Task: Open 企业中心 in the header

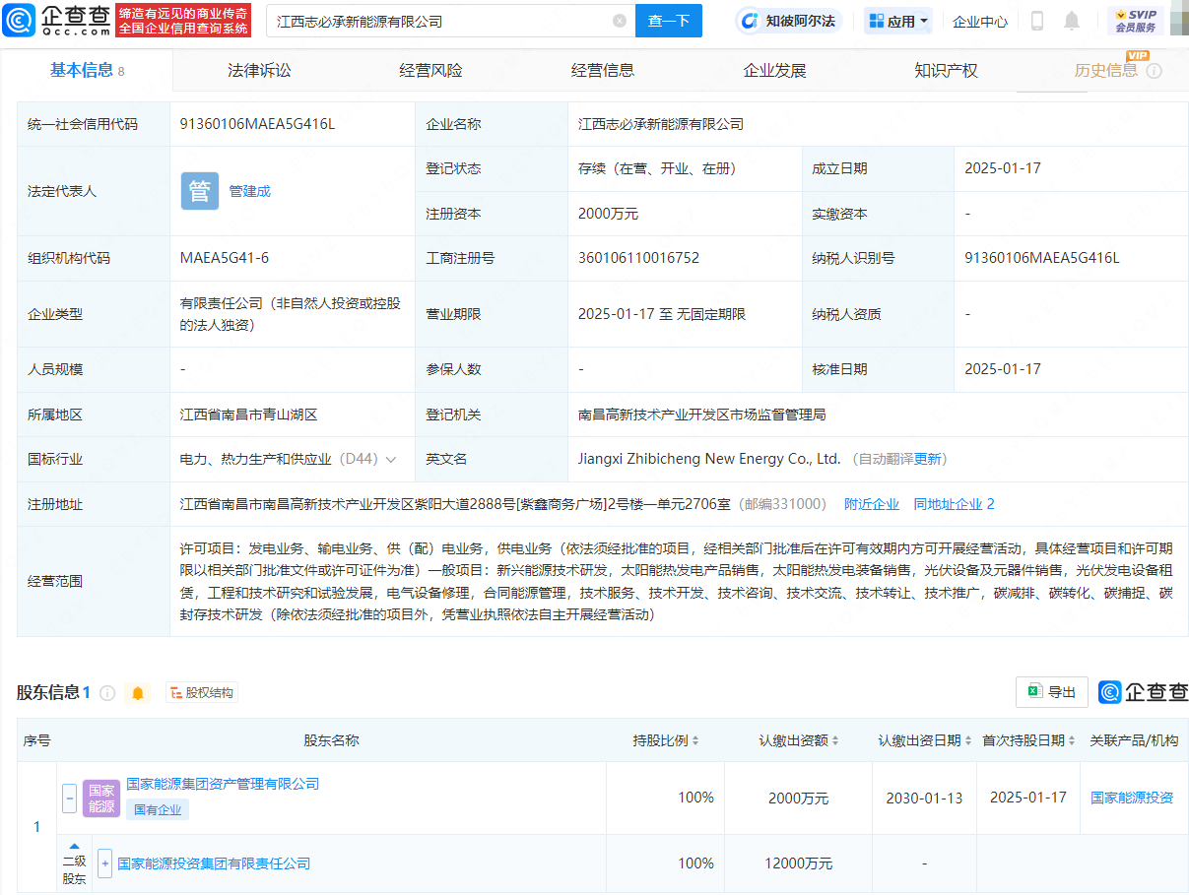Action: tap(980, 21)
